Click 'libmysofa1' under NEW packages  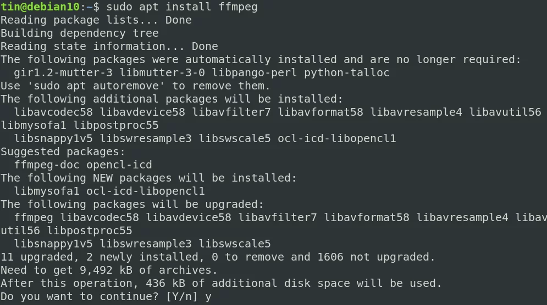tap(47, 191)
